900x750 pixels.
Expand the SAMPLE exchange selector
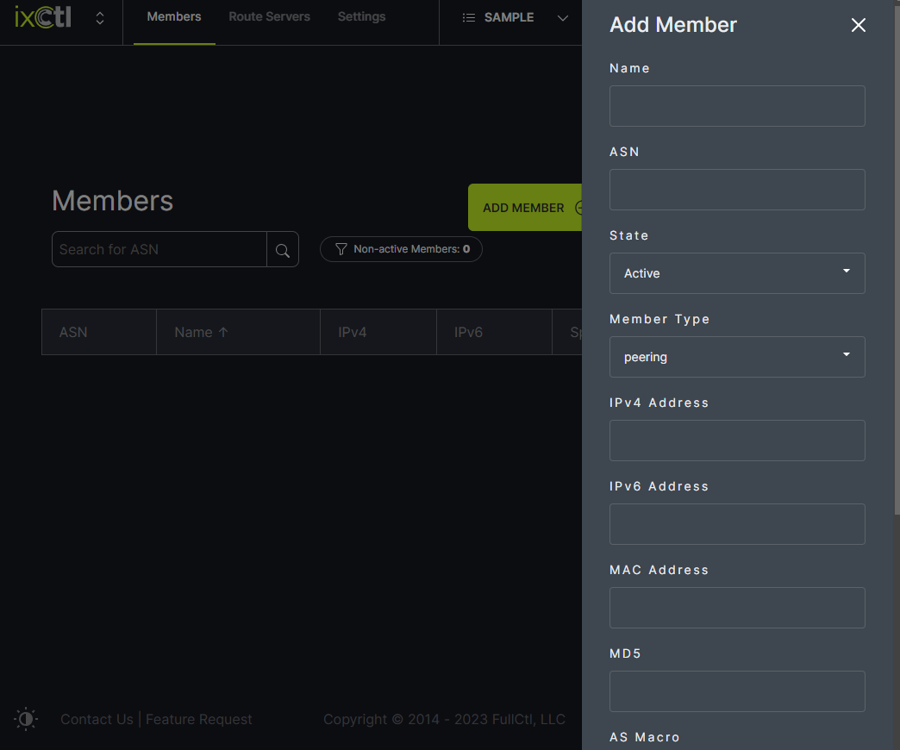coord(562,18)
